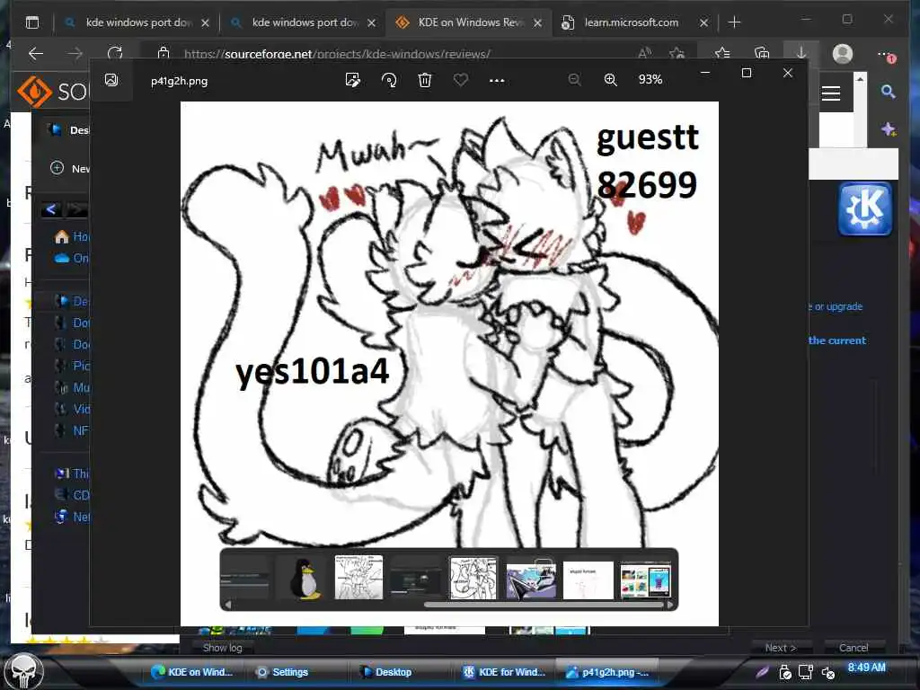Open Edge Collections icon
920x690 pixels.
coord(762,53)
